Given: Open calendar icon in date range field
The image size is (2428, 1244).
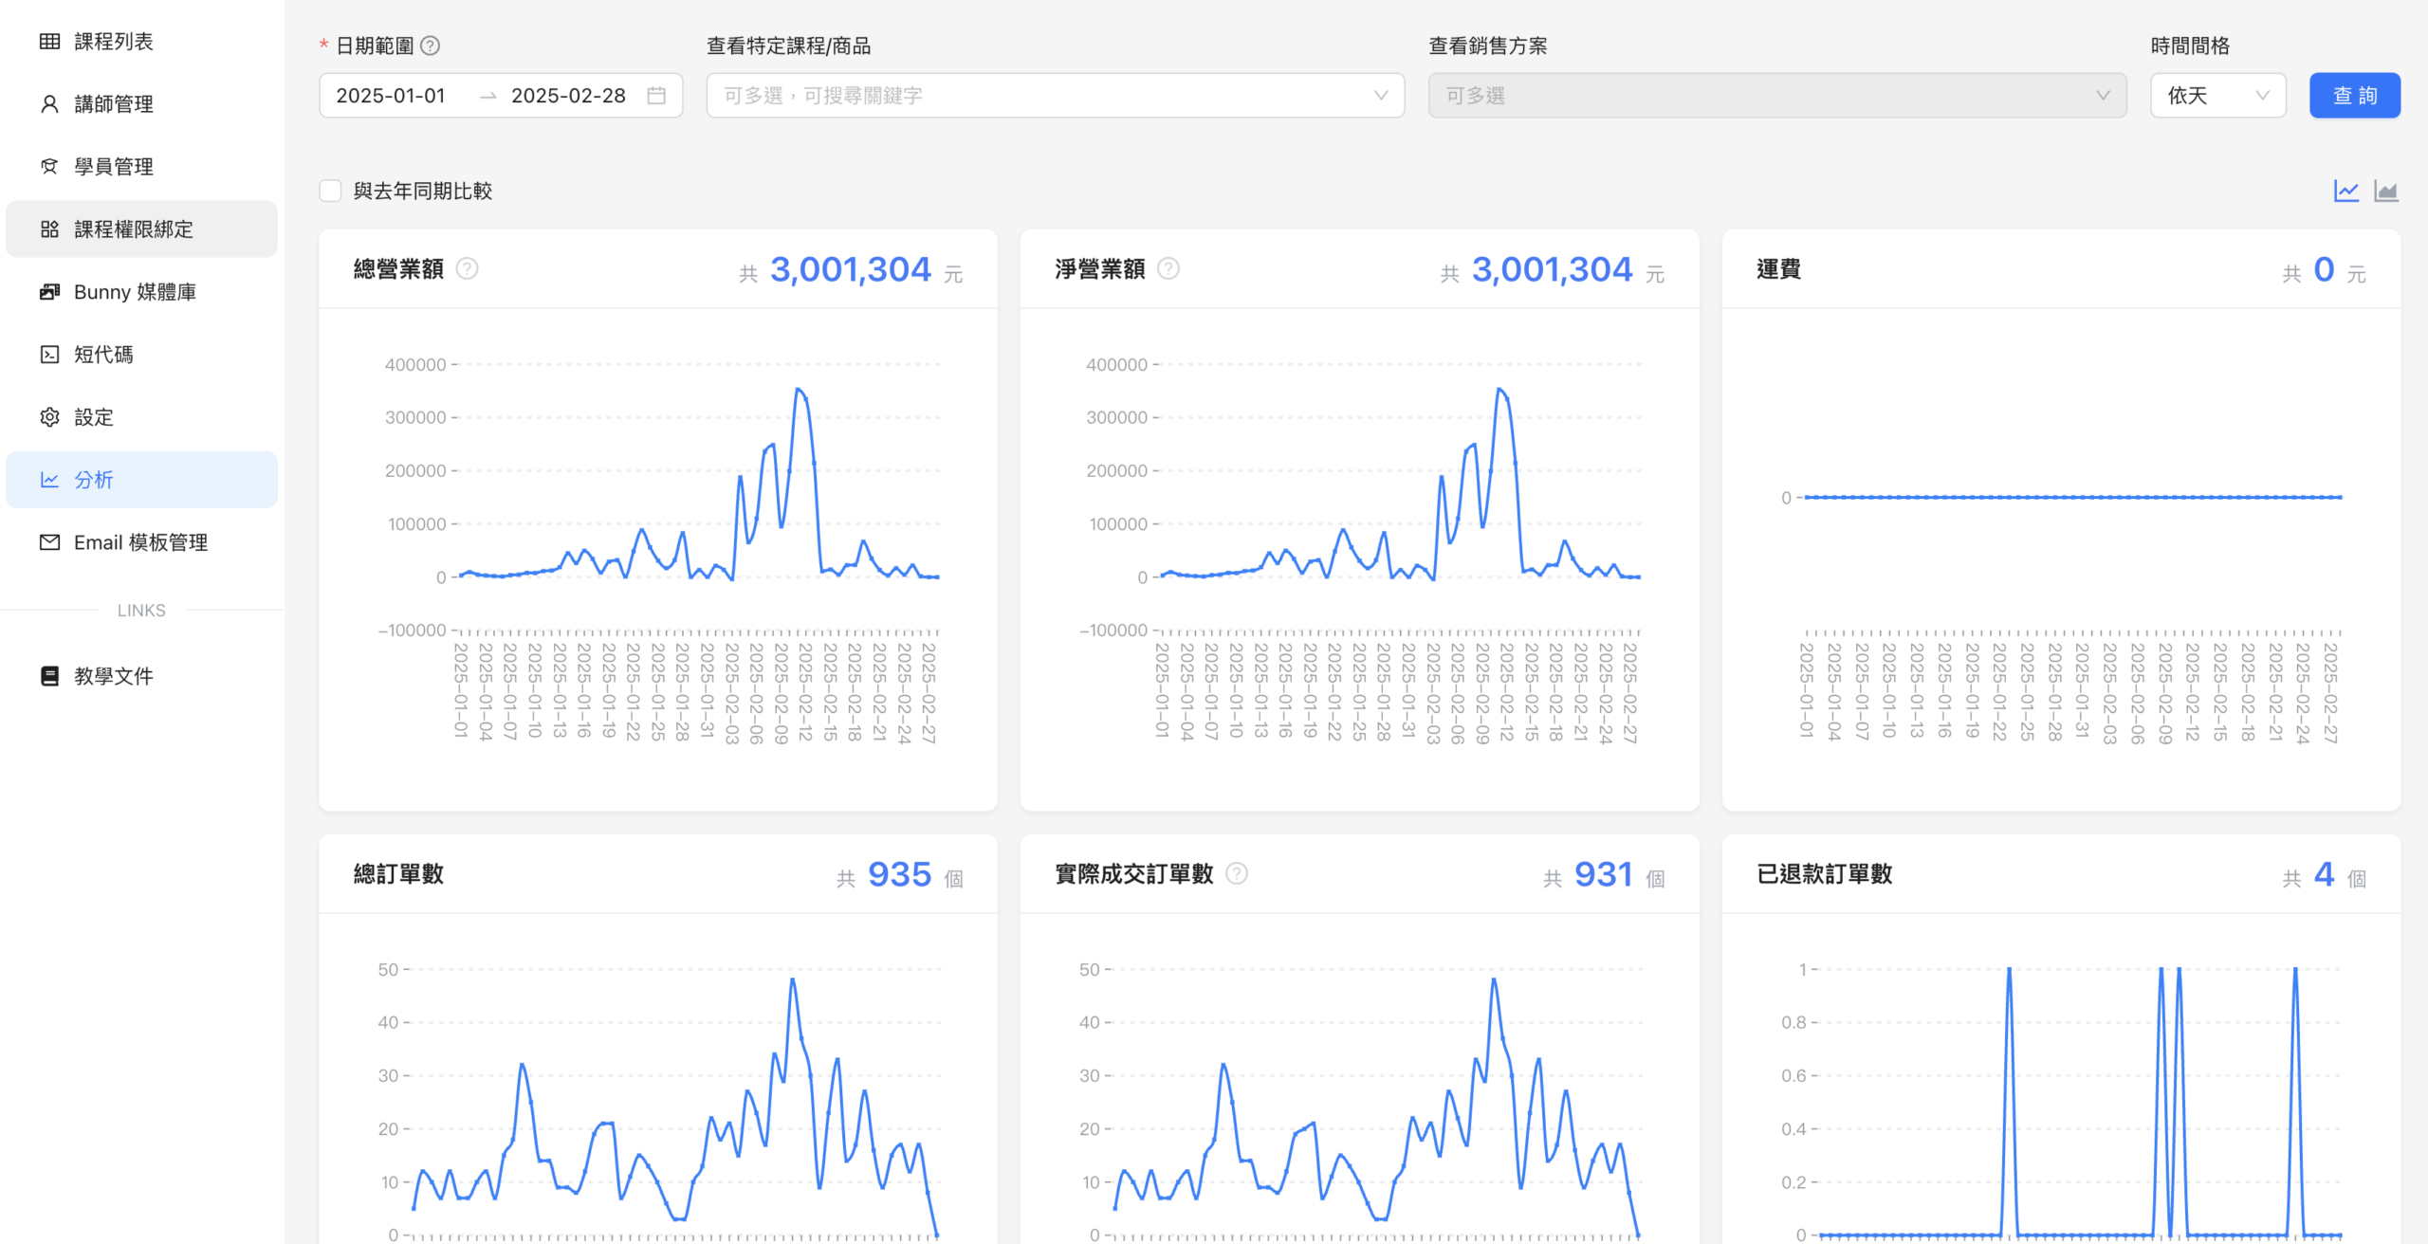Looking at the screenshot, I should pos(656,96).
